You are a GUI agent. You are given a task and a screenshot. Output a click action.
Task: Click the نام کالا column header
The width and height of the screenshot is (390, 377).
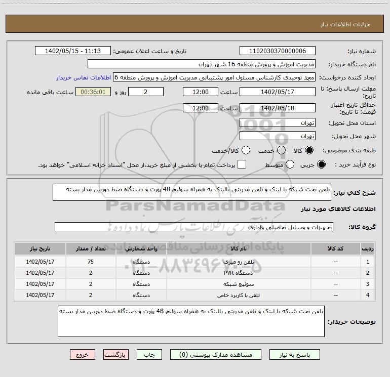(x=239, y=249)
